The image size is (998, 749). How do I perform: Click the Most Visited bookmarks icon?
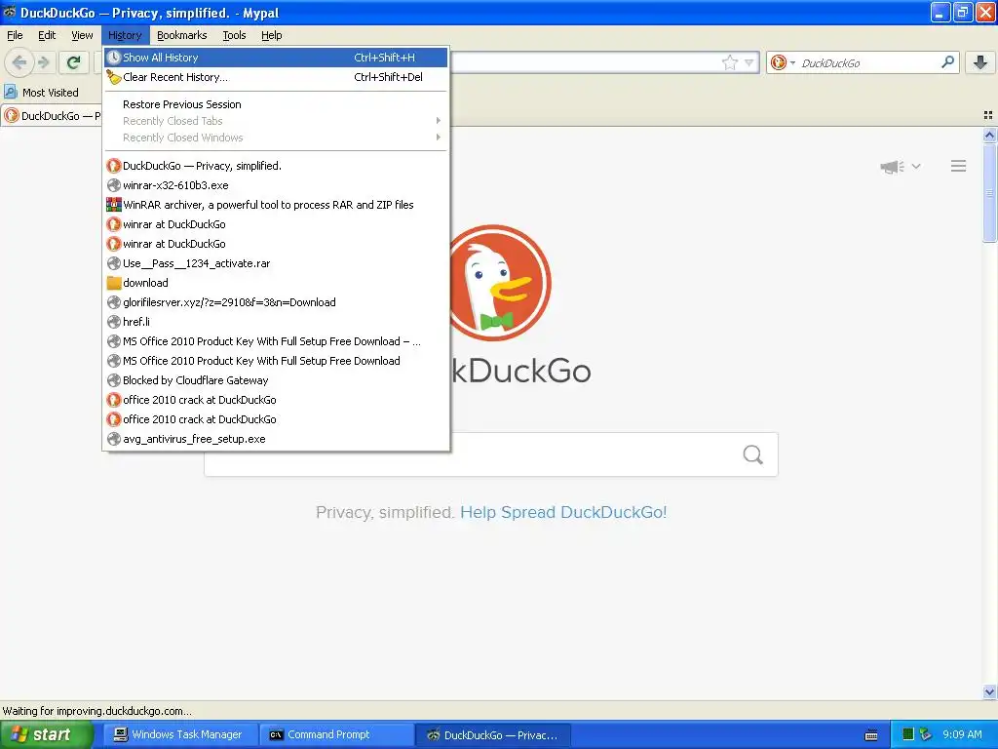pyautogui.click(x=10, y=93)
